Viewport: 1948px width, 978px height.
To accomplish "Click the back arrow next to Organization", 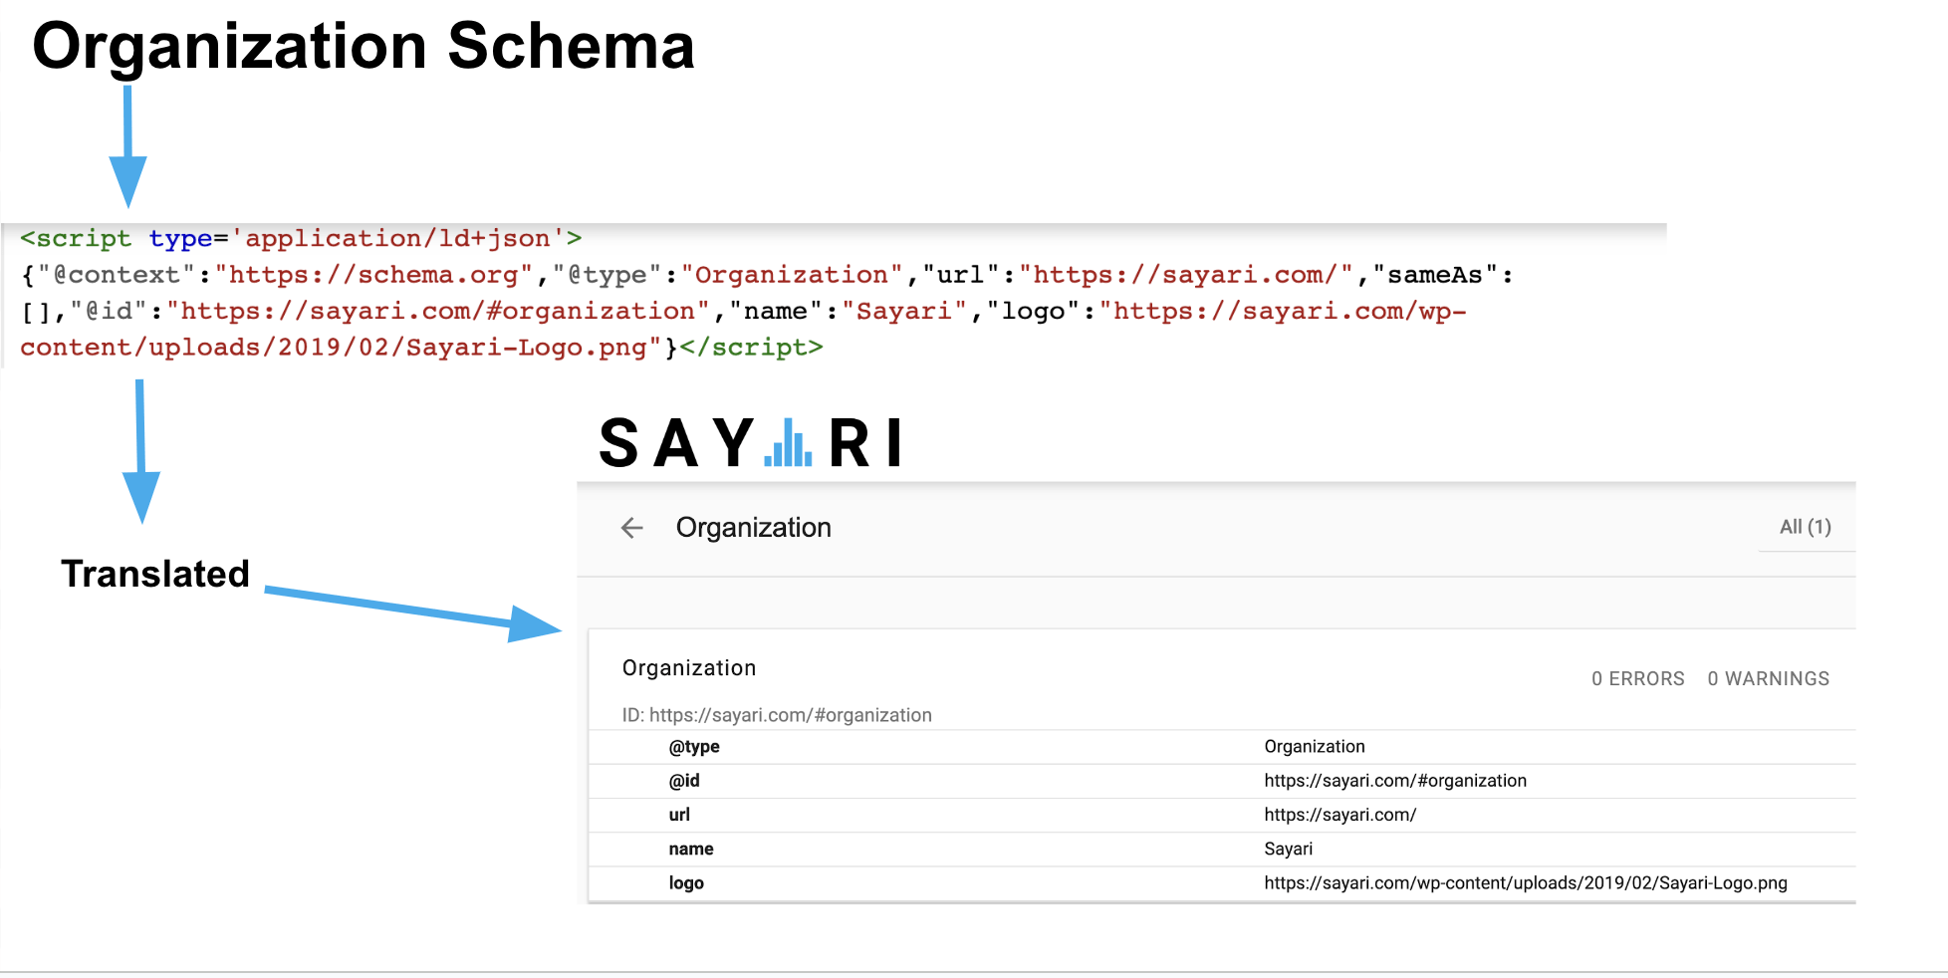I will click(631, 528).
